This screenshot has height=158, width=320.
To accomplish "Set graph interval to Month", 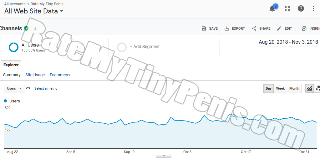I will (294, 88).
